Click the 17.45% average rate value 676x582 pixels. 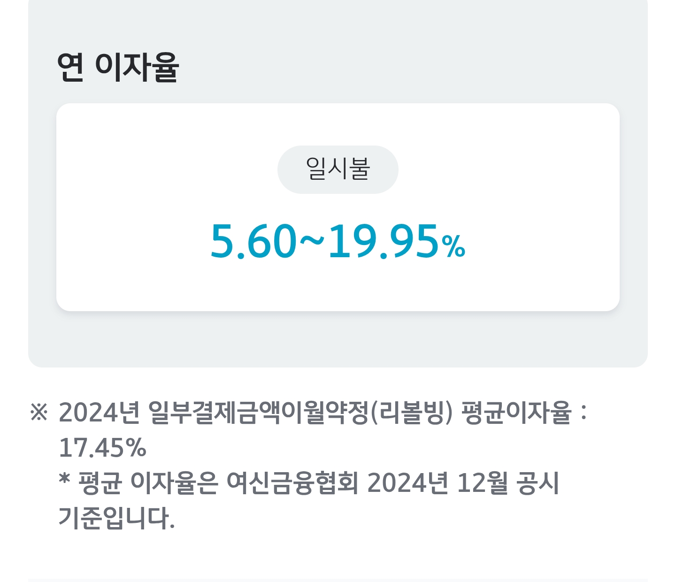[102, 448]
